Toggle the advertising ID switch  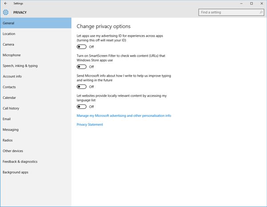point(81,47)
